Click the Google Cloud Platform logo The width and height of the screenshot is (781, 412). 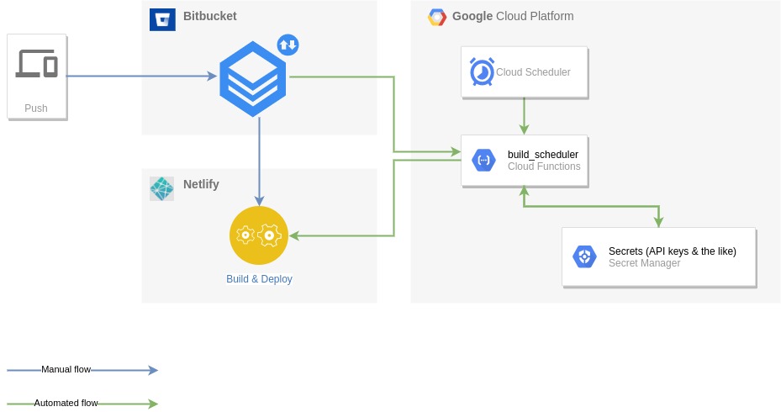(437, 17)
